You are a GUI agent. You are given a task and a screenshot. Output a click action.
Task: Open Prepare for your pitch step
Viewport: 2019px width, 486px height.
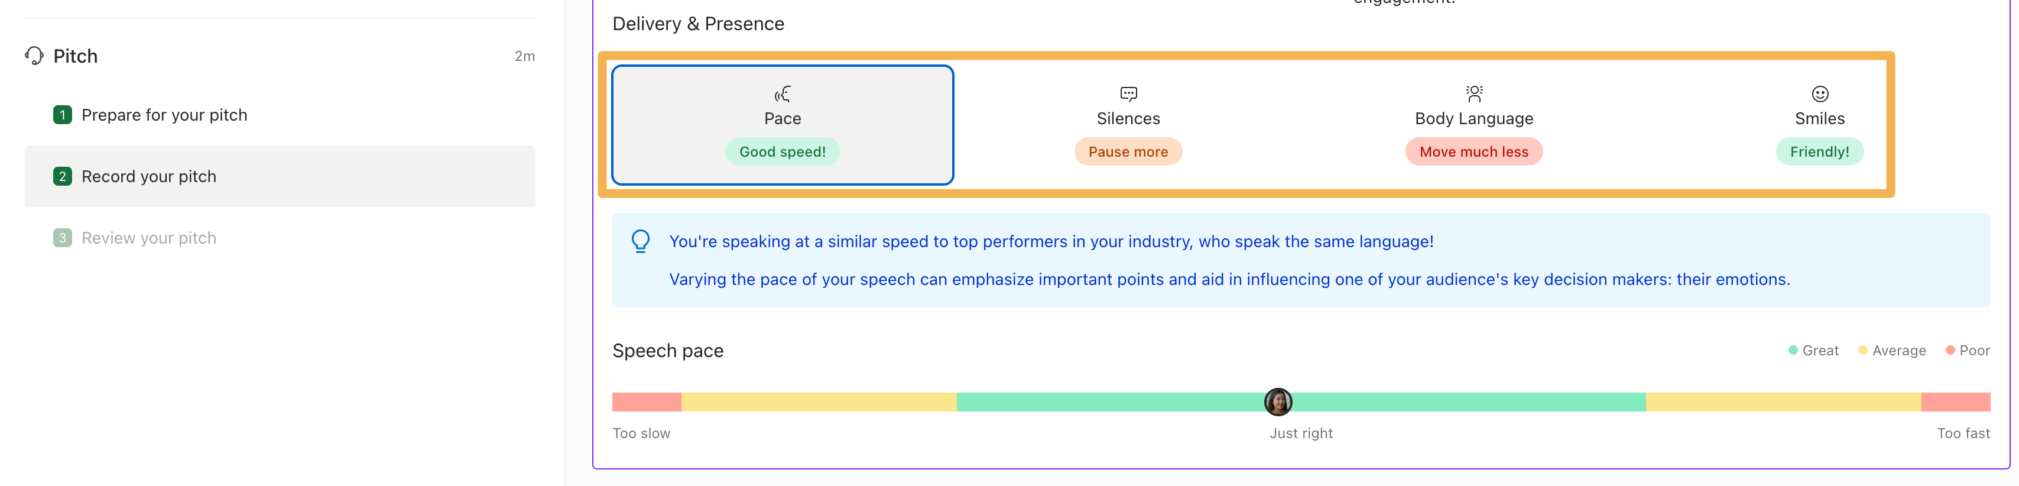(164, 115)
